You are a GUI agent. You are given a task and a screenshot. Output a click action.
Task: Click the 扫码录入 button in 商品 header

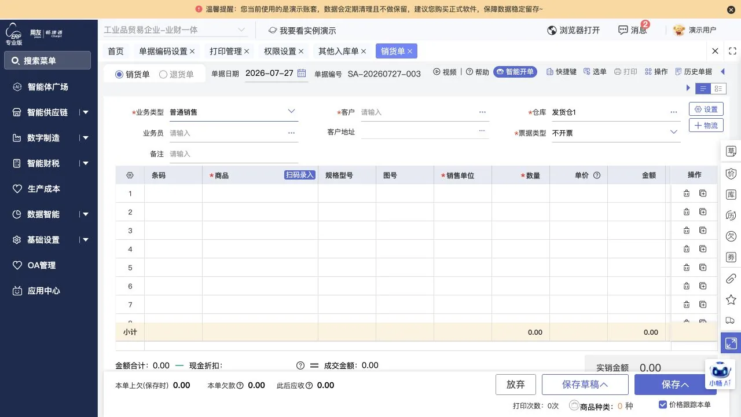[x=299, y=175]
